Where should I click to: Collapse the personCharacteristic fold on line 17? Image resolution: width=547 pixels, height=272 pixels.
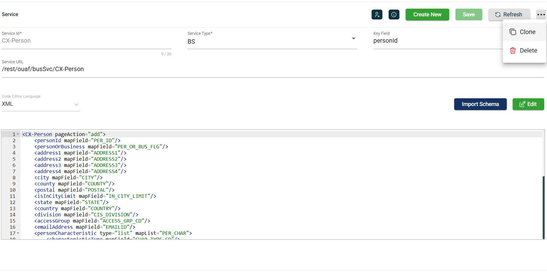click(18, 233)
